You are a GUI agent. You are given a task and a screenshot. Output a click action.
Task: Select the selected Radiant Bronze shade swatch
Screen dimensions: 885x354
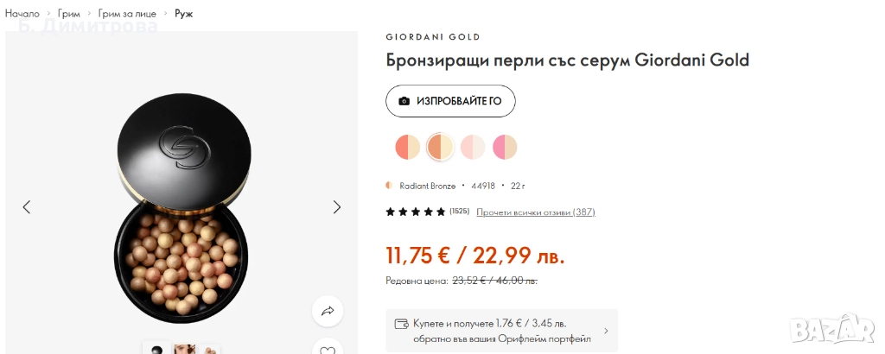click(x=440, y=147)
